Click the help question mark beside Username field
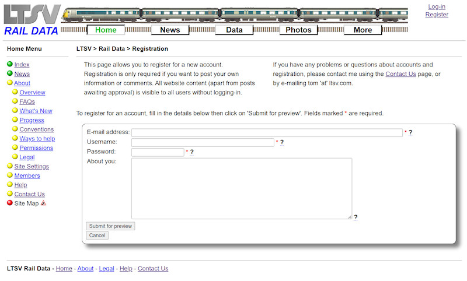 [x=282, y=142]
